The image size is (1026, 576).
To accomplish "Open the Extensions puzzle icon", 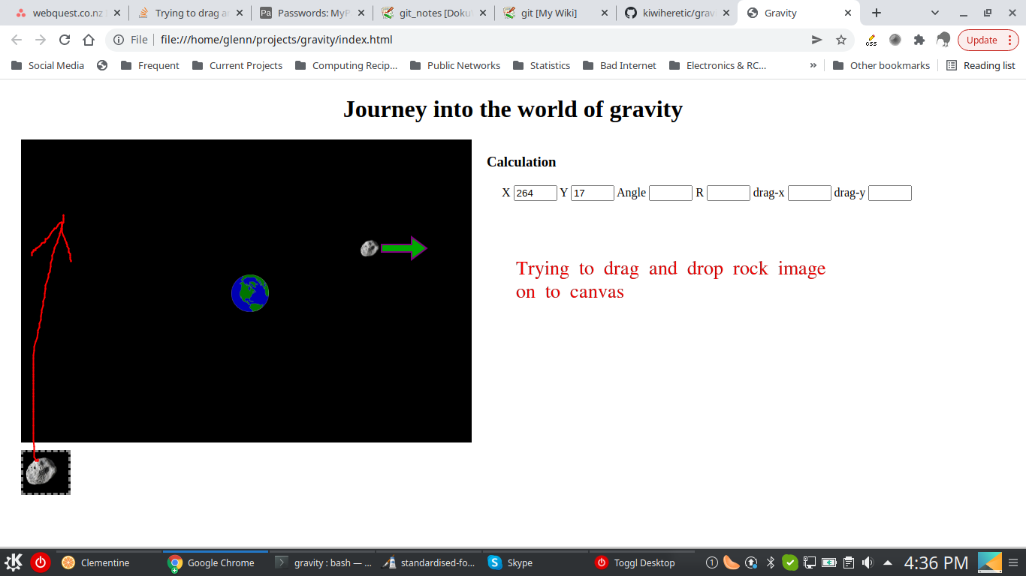I will [919, 40].
